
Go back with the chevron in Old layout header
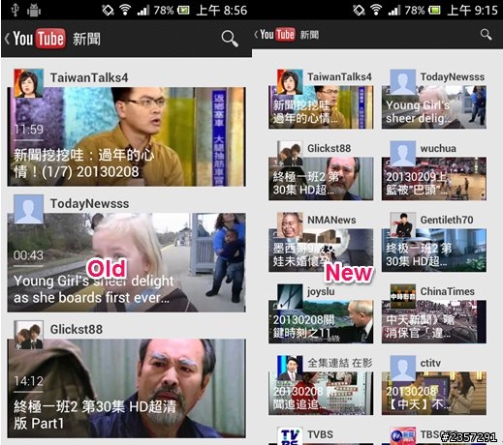point(7,39)
